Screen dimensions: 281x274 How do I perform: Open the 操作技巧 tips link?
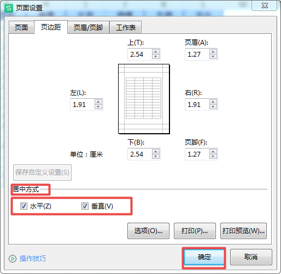pos(33,259)
